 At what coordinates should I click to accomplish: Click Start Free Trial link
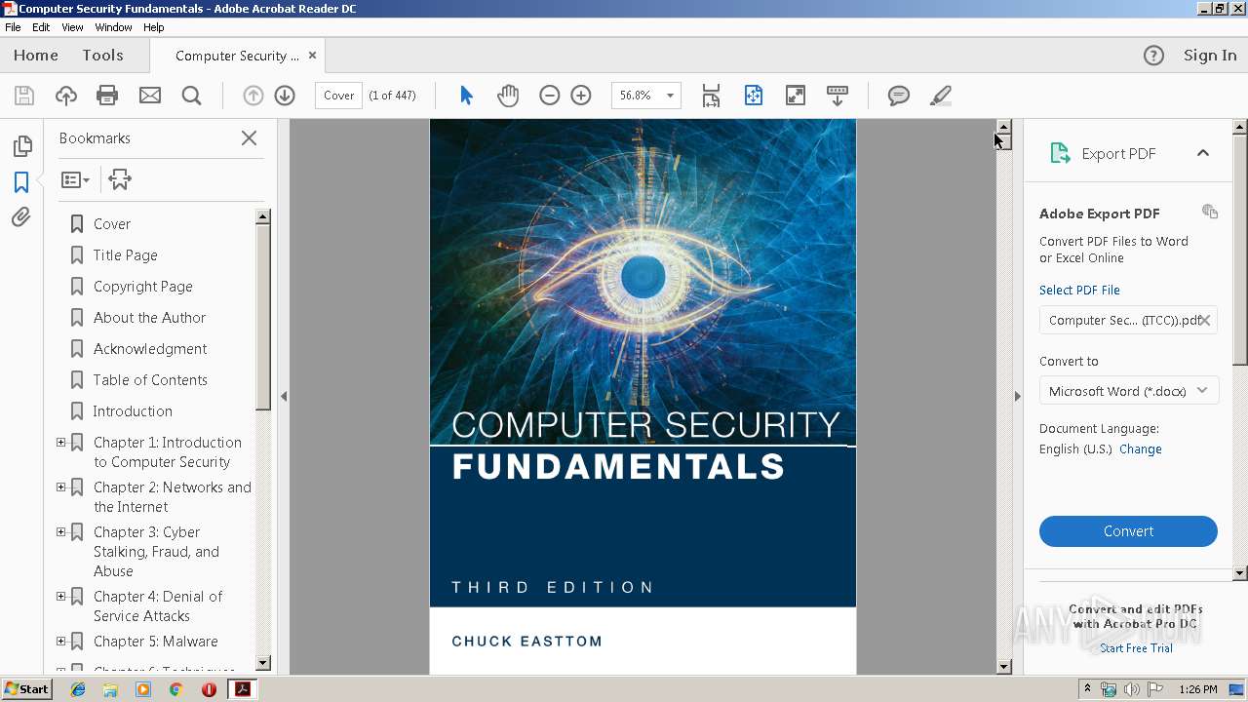[x=1136, y=648]
